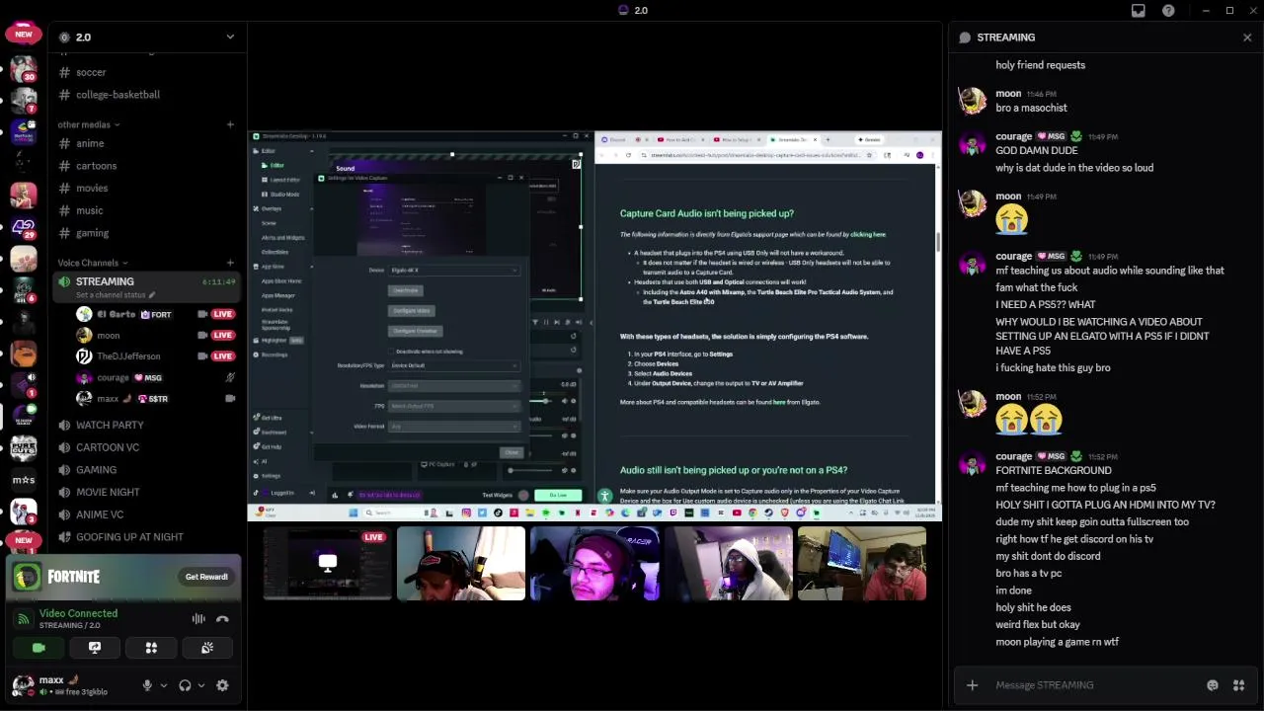Mute your microphone
The width and height of the screenshot is (1264, 711).
(x=147, y=685)
